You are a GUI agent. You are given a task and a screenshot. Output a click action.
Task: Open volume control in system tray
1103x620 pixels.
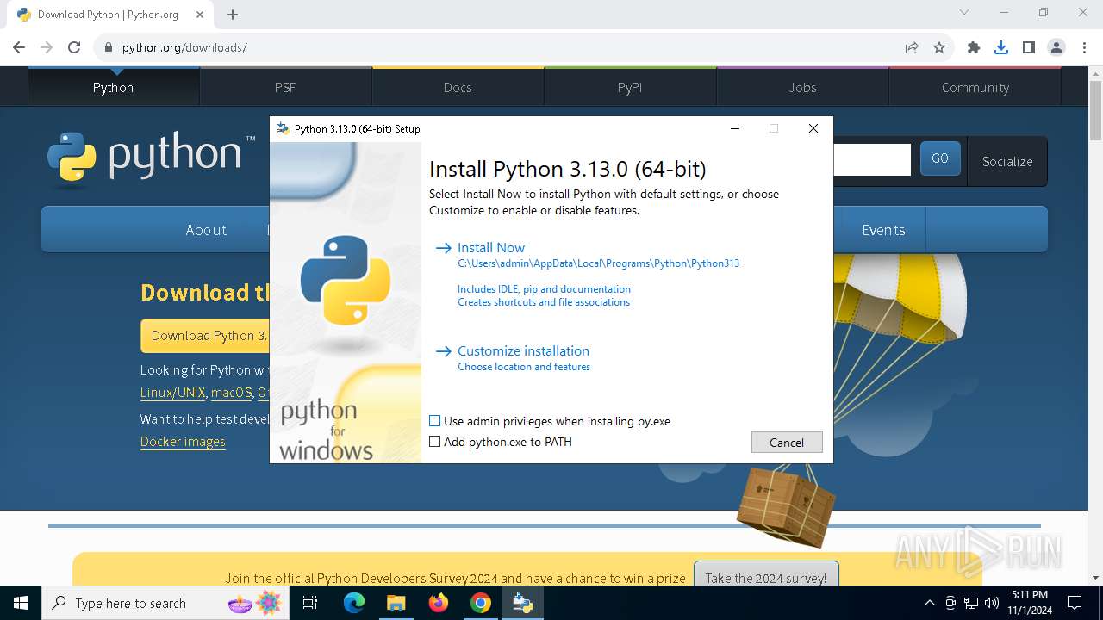tap(991, 603)
